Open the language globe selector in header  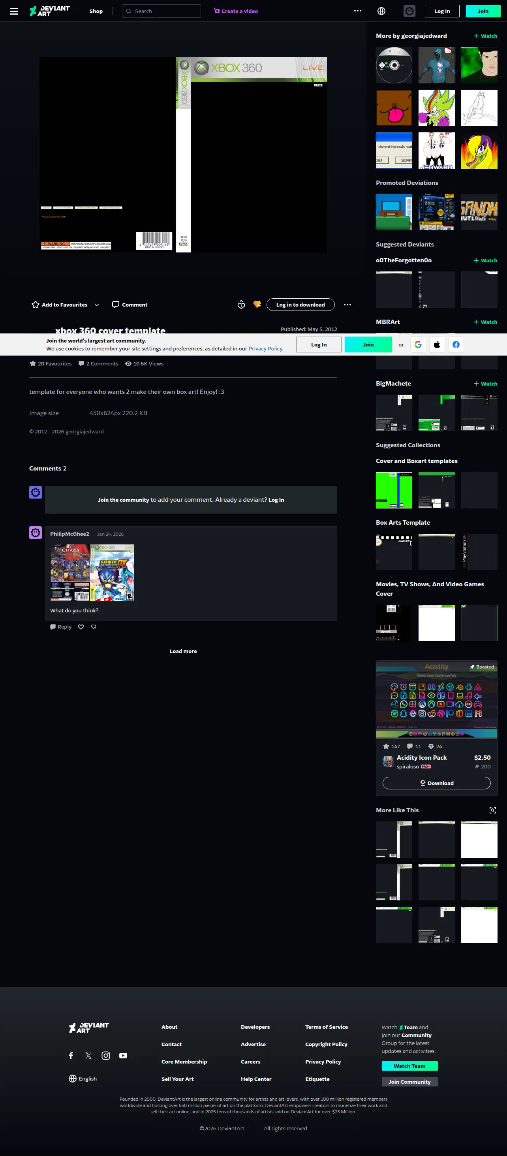(x=381, y=11)
